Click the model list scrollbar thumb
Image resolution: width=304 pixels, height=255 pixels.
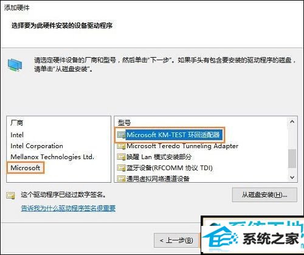[292, 158]
